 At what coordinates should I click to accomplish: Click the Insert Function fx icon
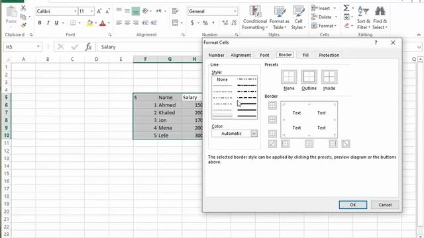click(x=88, y=47)
